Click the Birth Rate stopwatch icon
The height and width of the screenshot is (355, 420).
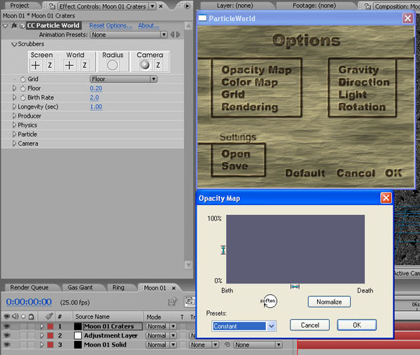pos(22,98)
